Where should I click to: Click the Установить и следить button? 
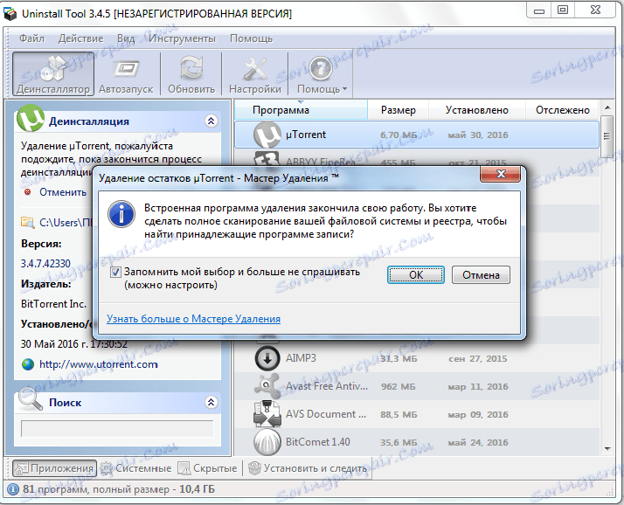308,468
